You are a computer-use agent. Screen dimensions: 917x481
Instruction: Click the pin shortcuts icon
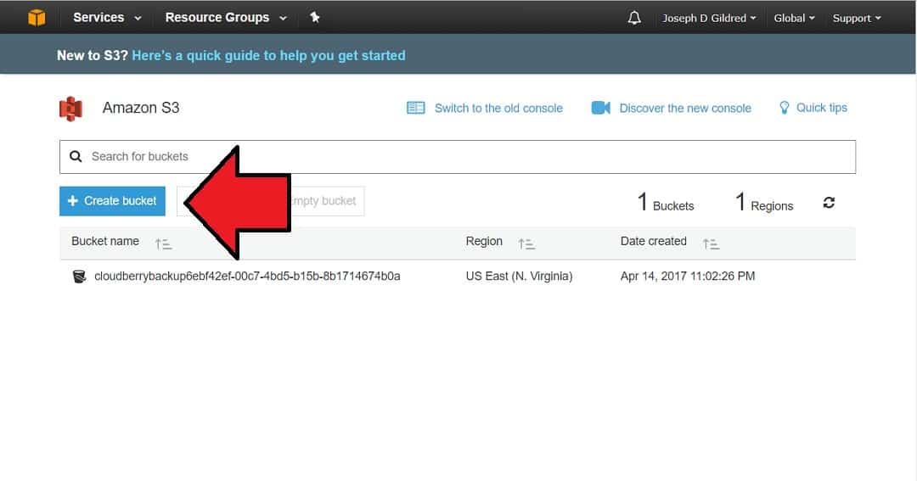point(315,18)
